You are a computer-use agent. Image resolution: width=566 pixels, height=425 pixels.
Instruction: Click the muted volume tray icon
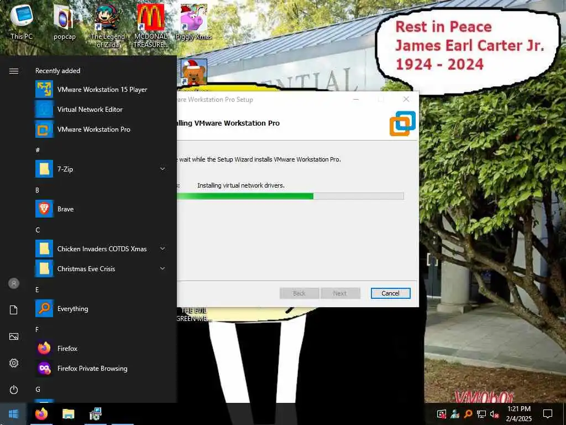point(494,414)
